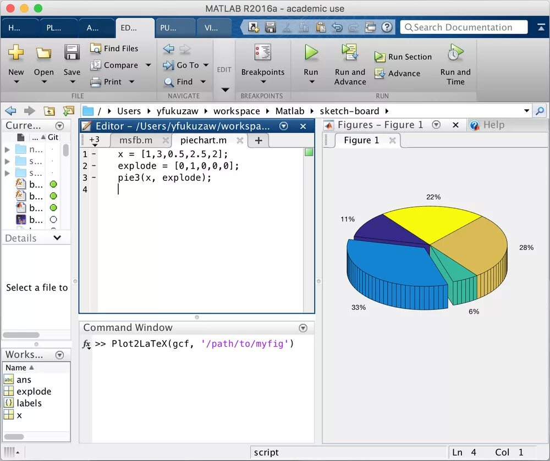Click the Figures panel MATLAB icon
Viewport: 550px width, 461px height.
328,125
